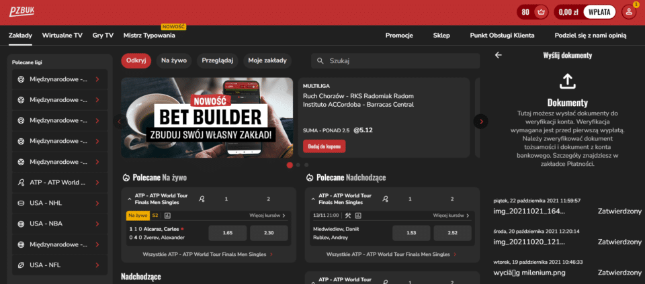Click the search magnifier icon
The height and width of the screenshot is (284, 645).
320,61
